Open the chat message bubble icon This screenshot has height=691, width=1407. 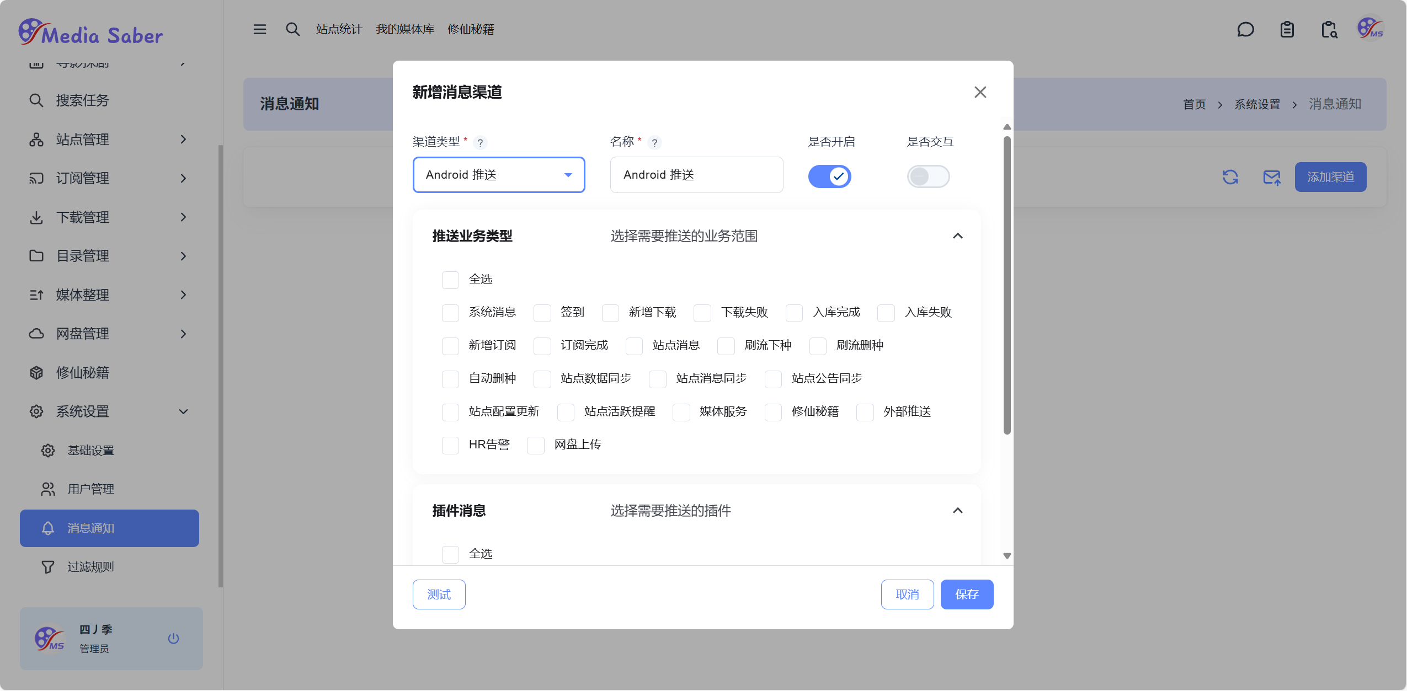coord(1245,29)
